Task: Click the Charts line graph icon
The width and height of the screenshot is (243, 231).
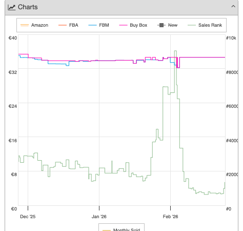Action: 12,7
